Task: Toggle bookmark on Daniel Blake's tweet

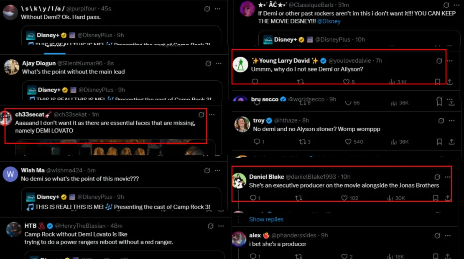Action: tap(436, 198)
